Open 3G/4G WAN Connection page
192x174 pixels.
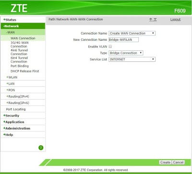pos(20,45)
